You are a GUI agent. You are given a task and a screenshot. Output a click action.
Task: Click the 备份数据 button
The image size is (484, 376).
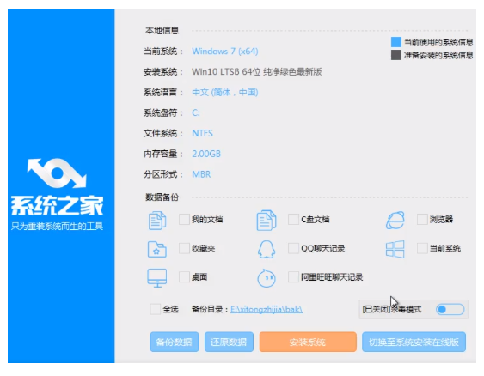175,342
